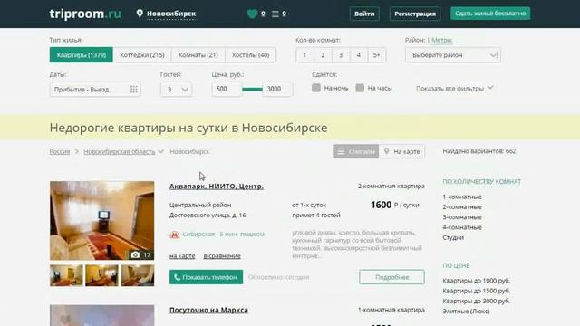Filter by Студии in sidebar
Screen dimensions: 580x326
pos(453,237)
